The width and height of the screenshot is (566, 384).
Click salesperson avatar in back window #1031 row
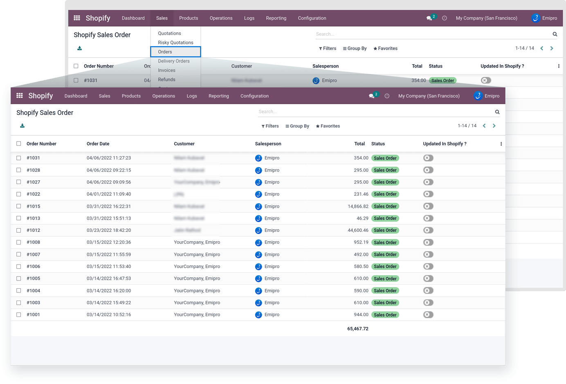(316, 81)
